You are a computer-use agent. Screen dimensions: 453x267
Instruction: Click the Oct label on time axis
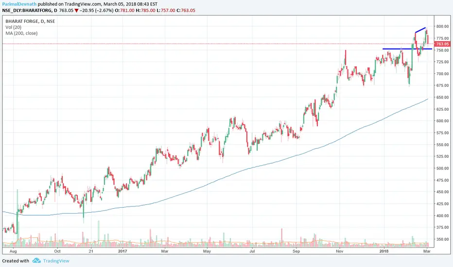pos(57,251)
